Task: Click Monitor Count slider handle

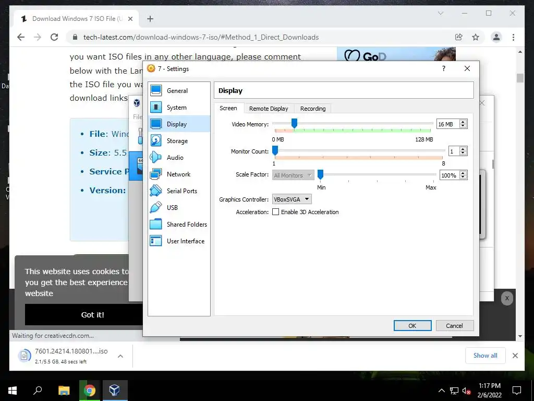Action: (275, 150)
